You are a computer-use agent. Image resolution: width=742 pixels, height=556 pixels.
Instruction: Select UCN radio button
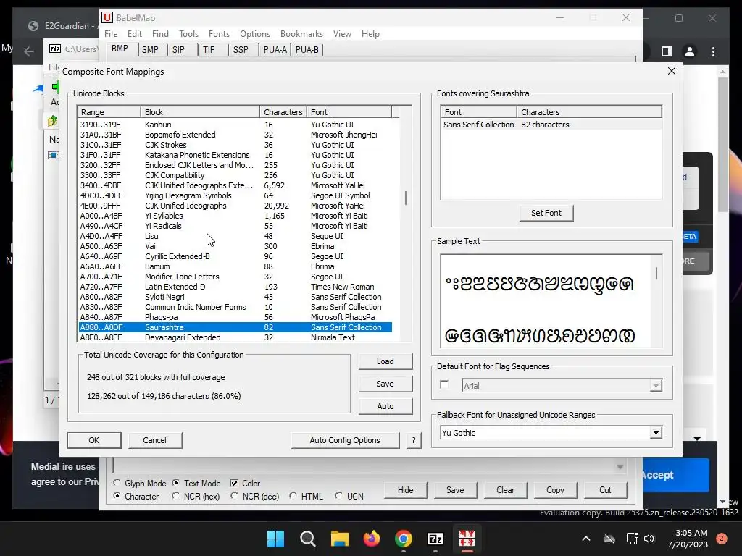tap(338, 496)
